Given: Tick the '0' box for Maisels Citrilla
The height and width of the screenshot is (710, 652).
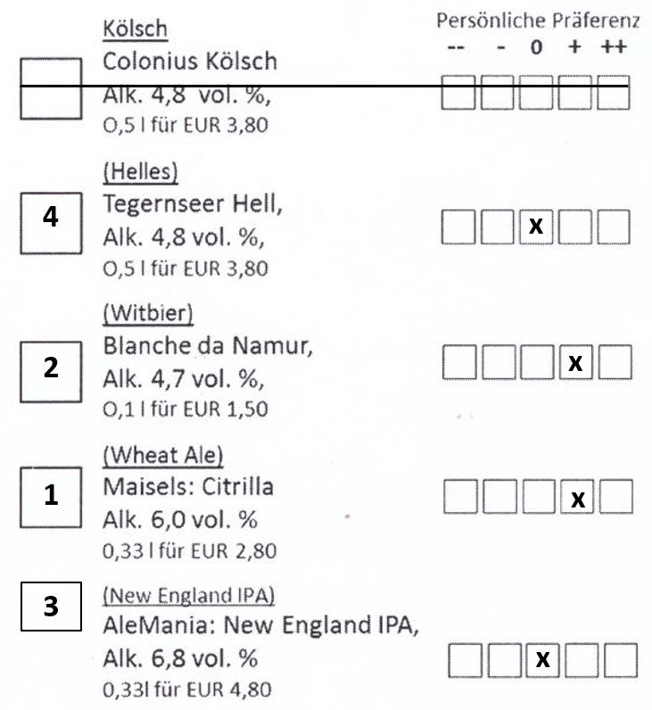Looking at the screenshot, I should tap(539, 497).
